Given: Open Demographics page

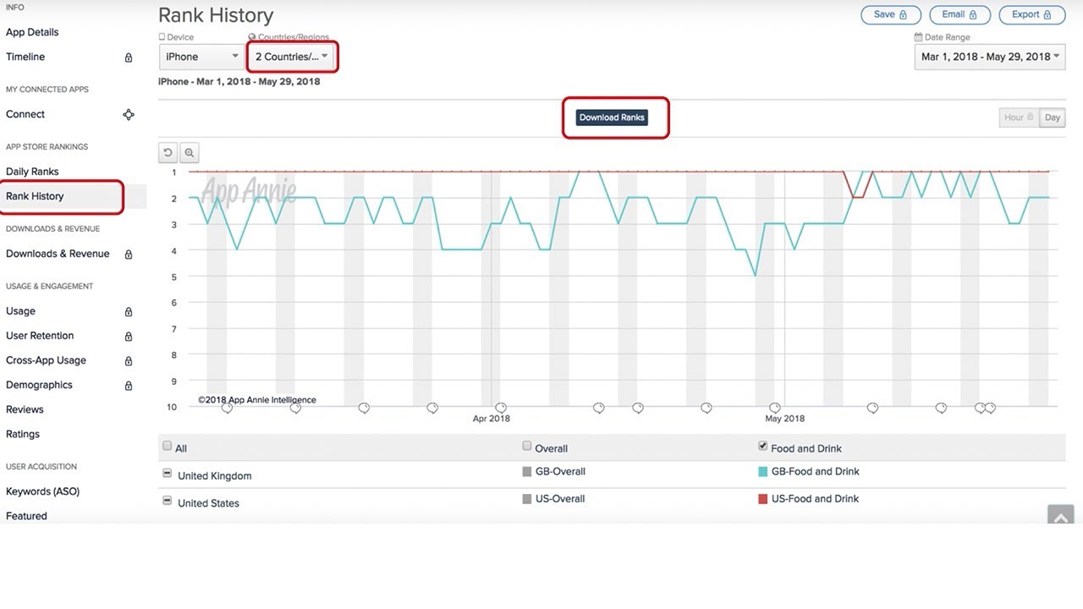Looking at the screenshot, I should click(39, 385).
